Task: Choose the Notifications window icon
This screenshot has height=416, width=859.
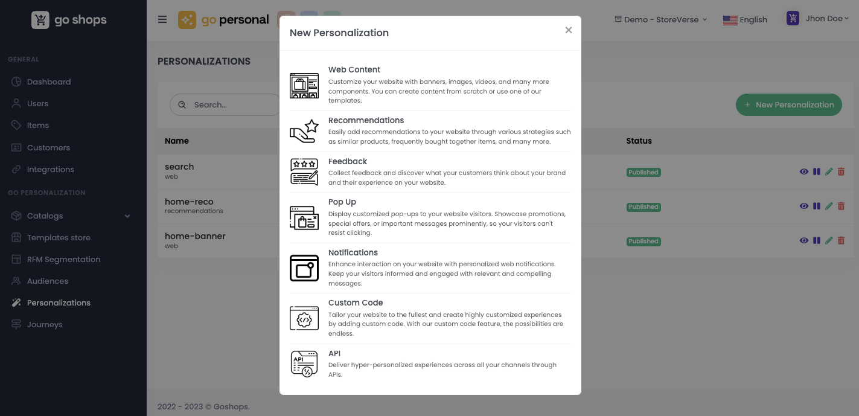Action: [304, 268]
